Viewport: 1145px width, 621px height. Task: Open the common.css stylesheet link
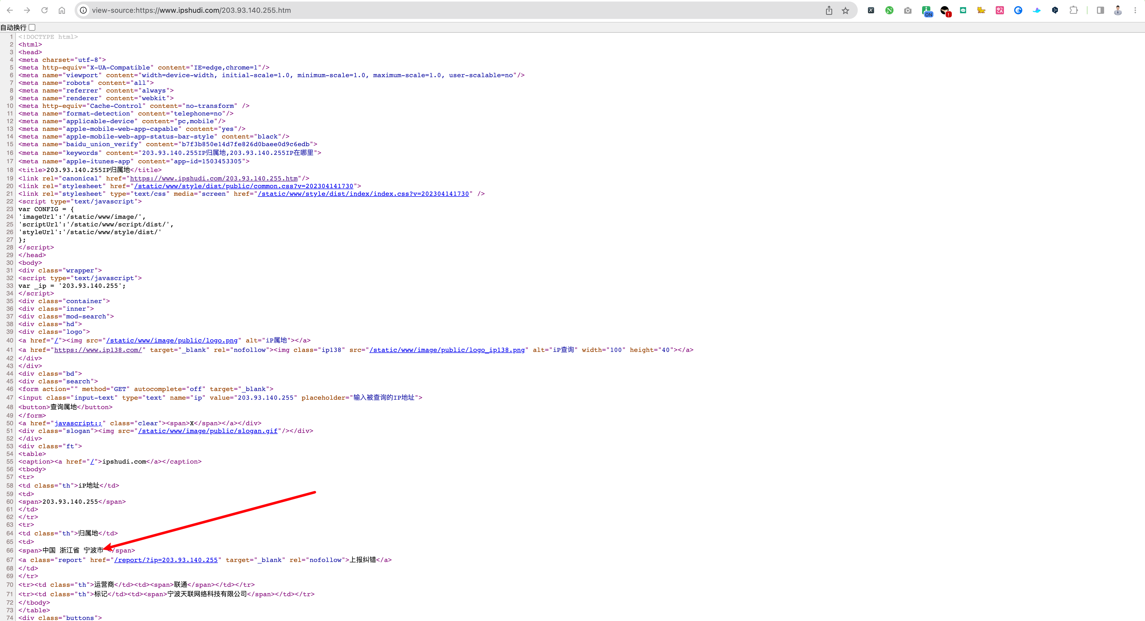coord(244,186)
